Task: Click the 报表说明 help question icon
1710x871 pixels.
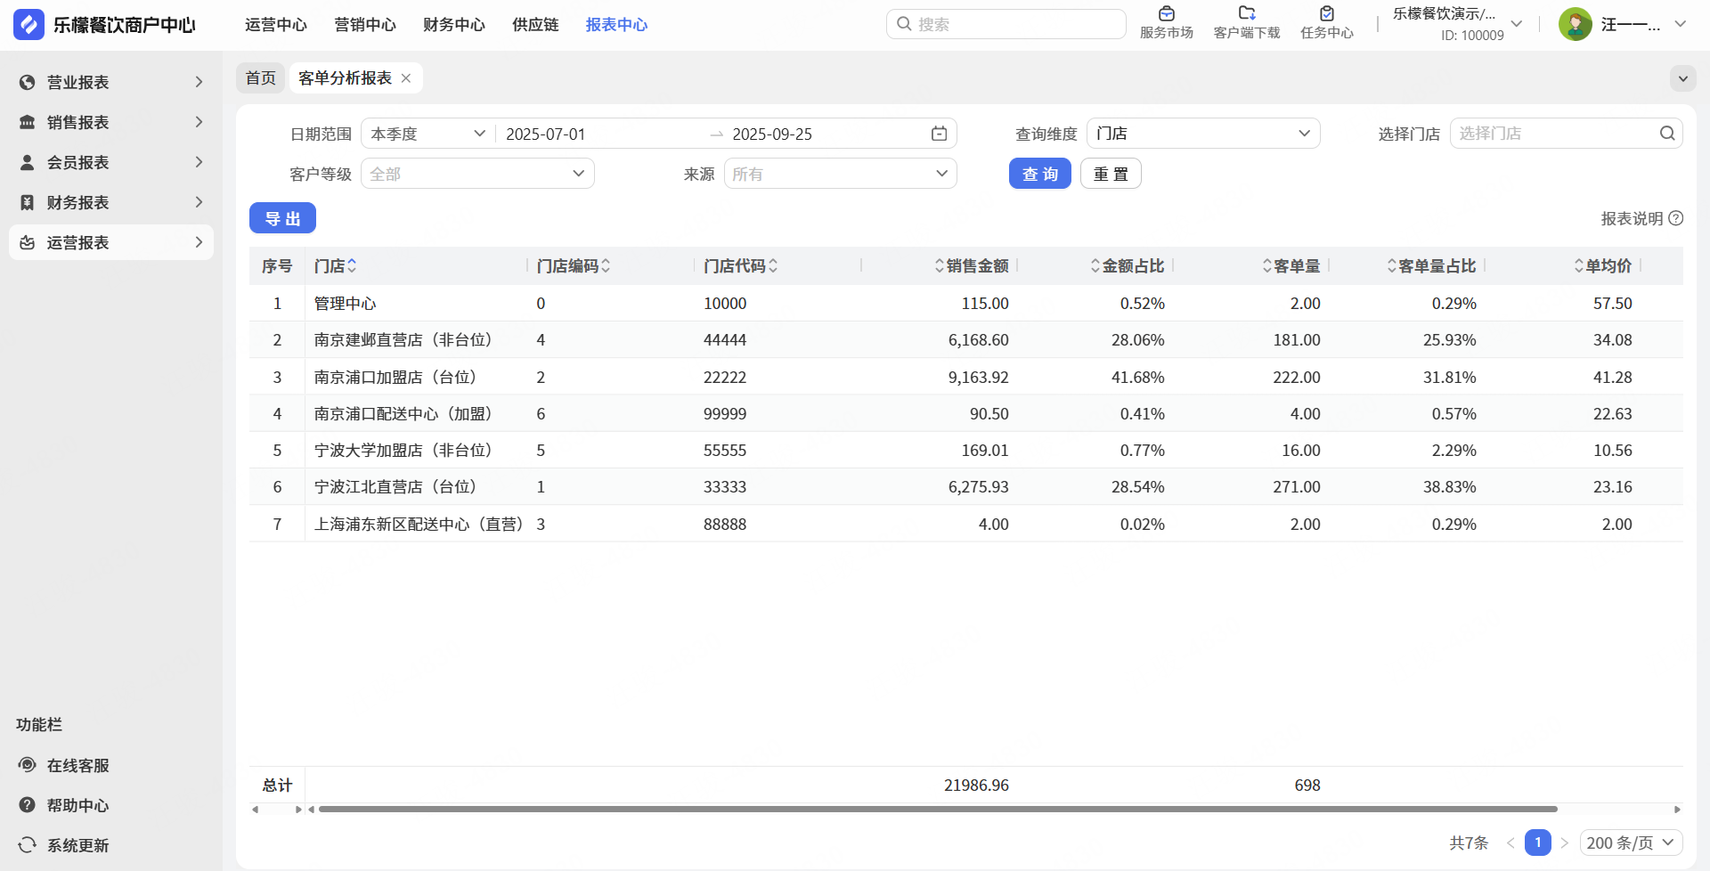Action: coord(1676,218)
